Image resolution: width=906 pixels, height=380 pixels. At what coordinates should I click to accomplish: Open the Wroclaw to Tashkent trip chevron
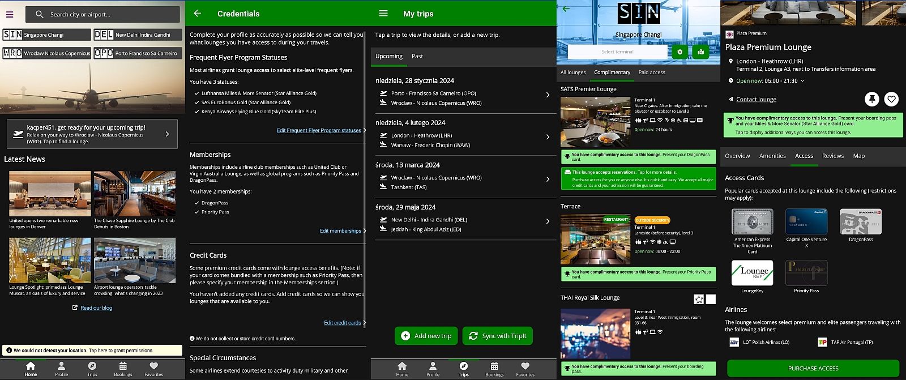pos(548,179)
